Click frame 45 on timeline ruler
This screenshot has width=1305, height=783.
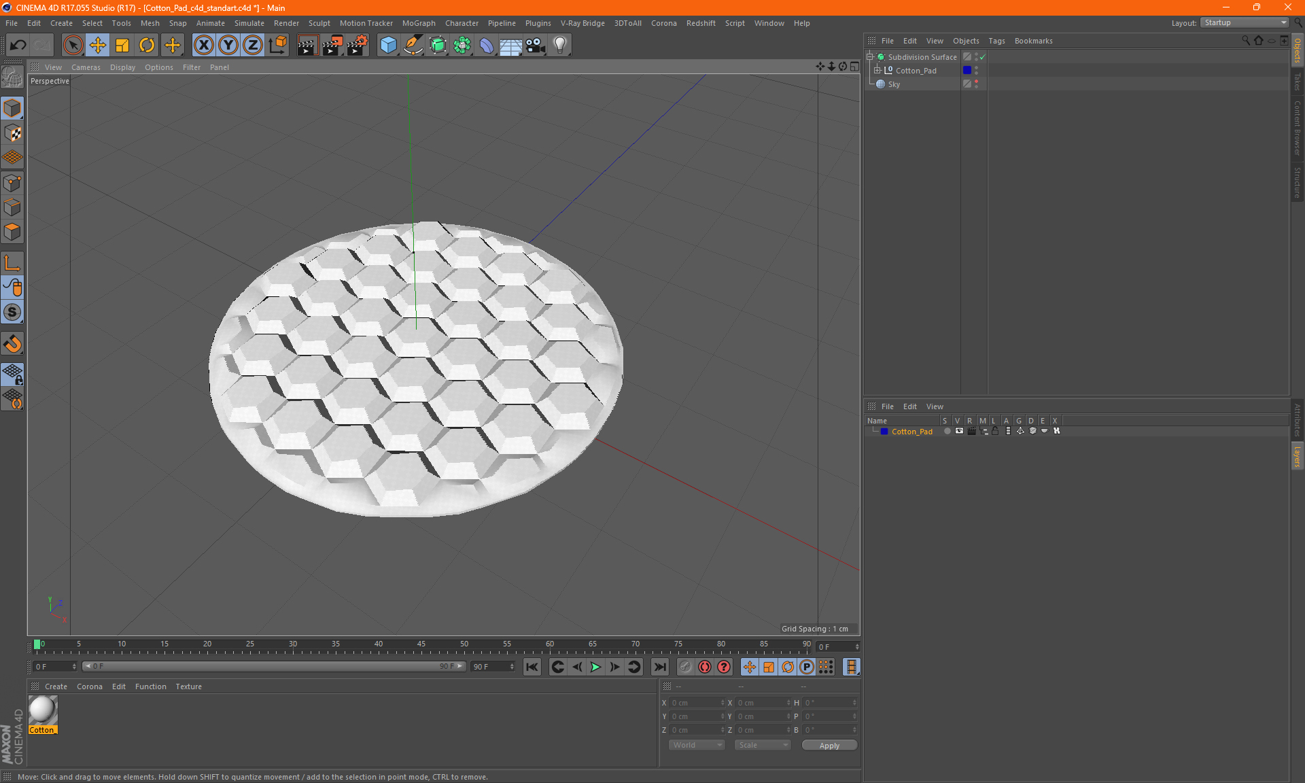coord(421,645)
